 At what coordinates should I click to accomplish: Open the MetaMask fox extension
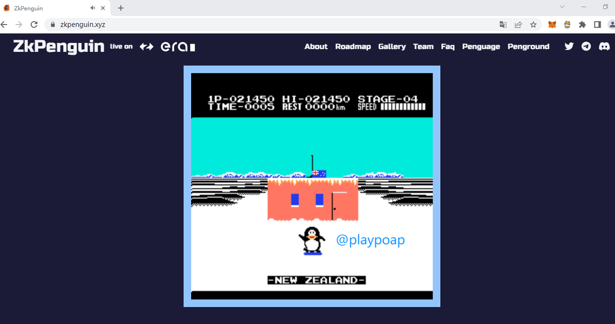pos(552,24)
